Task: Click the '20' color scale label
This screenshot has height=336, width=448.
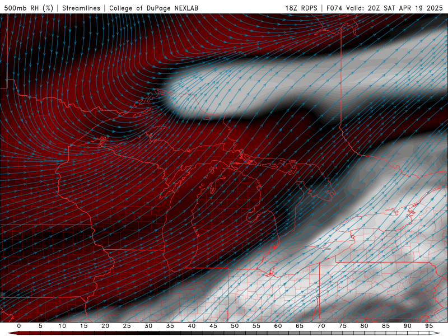Action: pyautogui.click(x=105, y=326)
